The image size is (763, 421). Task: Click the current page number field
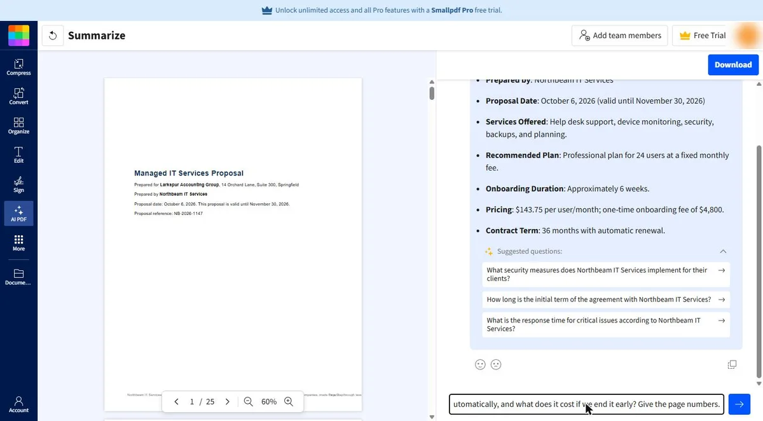192,402
